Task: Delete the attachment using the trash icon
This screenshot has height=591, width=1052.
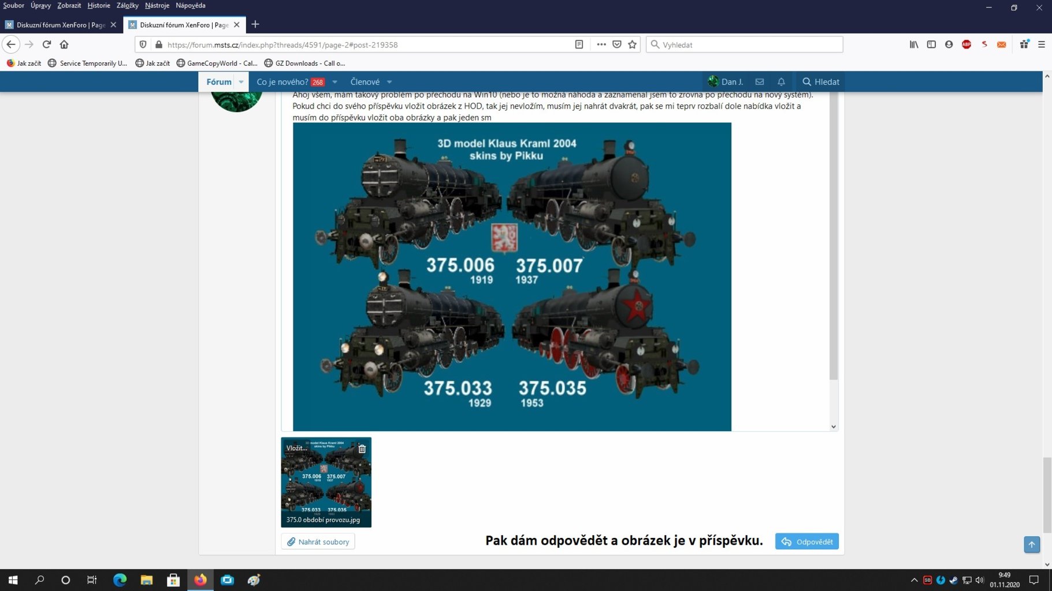Action: point(362,448)
